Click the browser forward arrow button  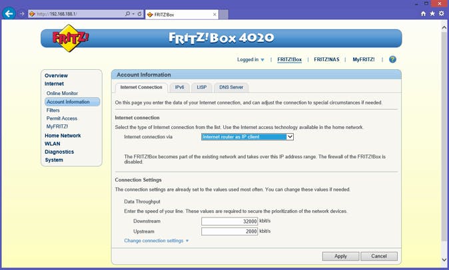point(22,14)
